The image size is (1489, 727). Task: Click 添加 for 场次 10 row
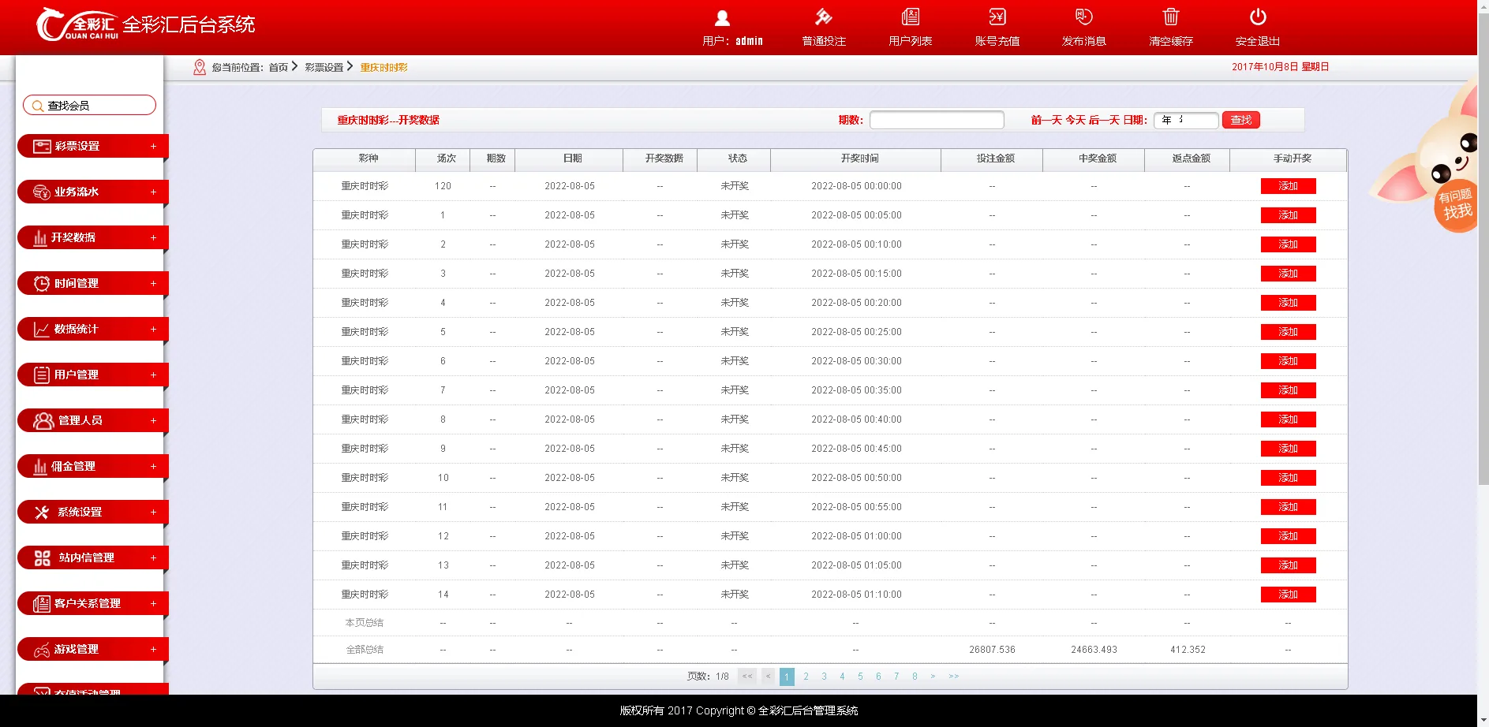[x=1288, y=478]
